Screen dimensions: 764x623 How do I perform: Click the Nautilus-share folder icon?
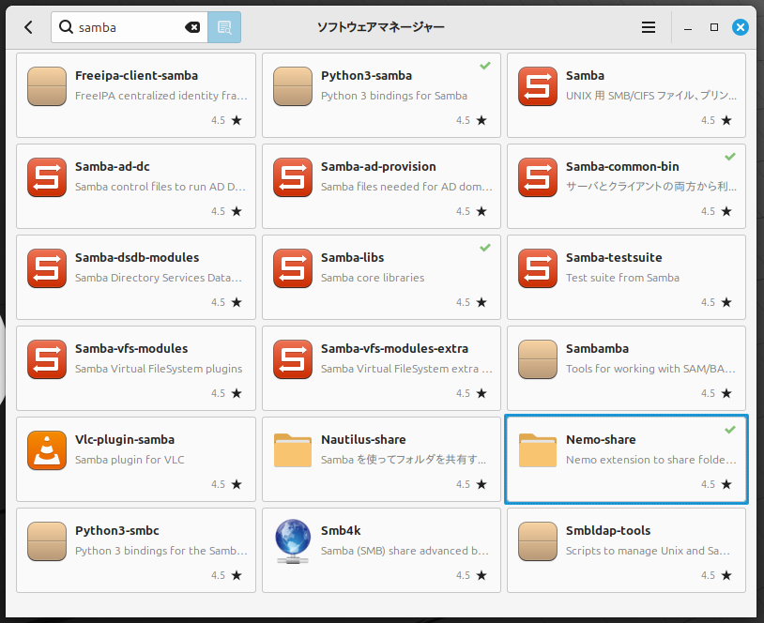tap(293, 450)
